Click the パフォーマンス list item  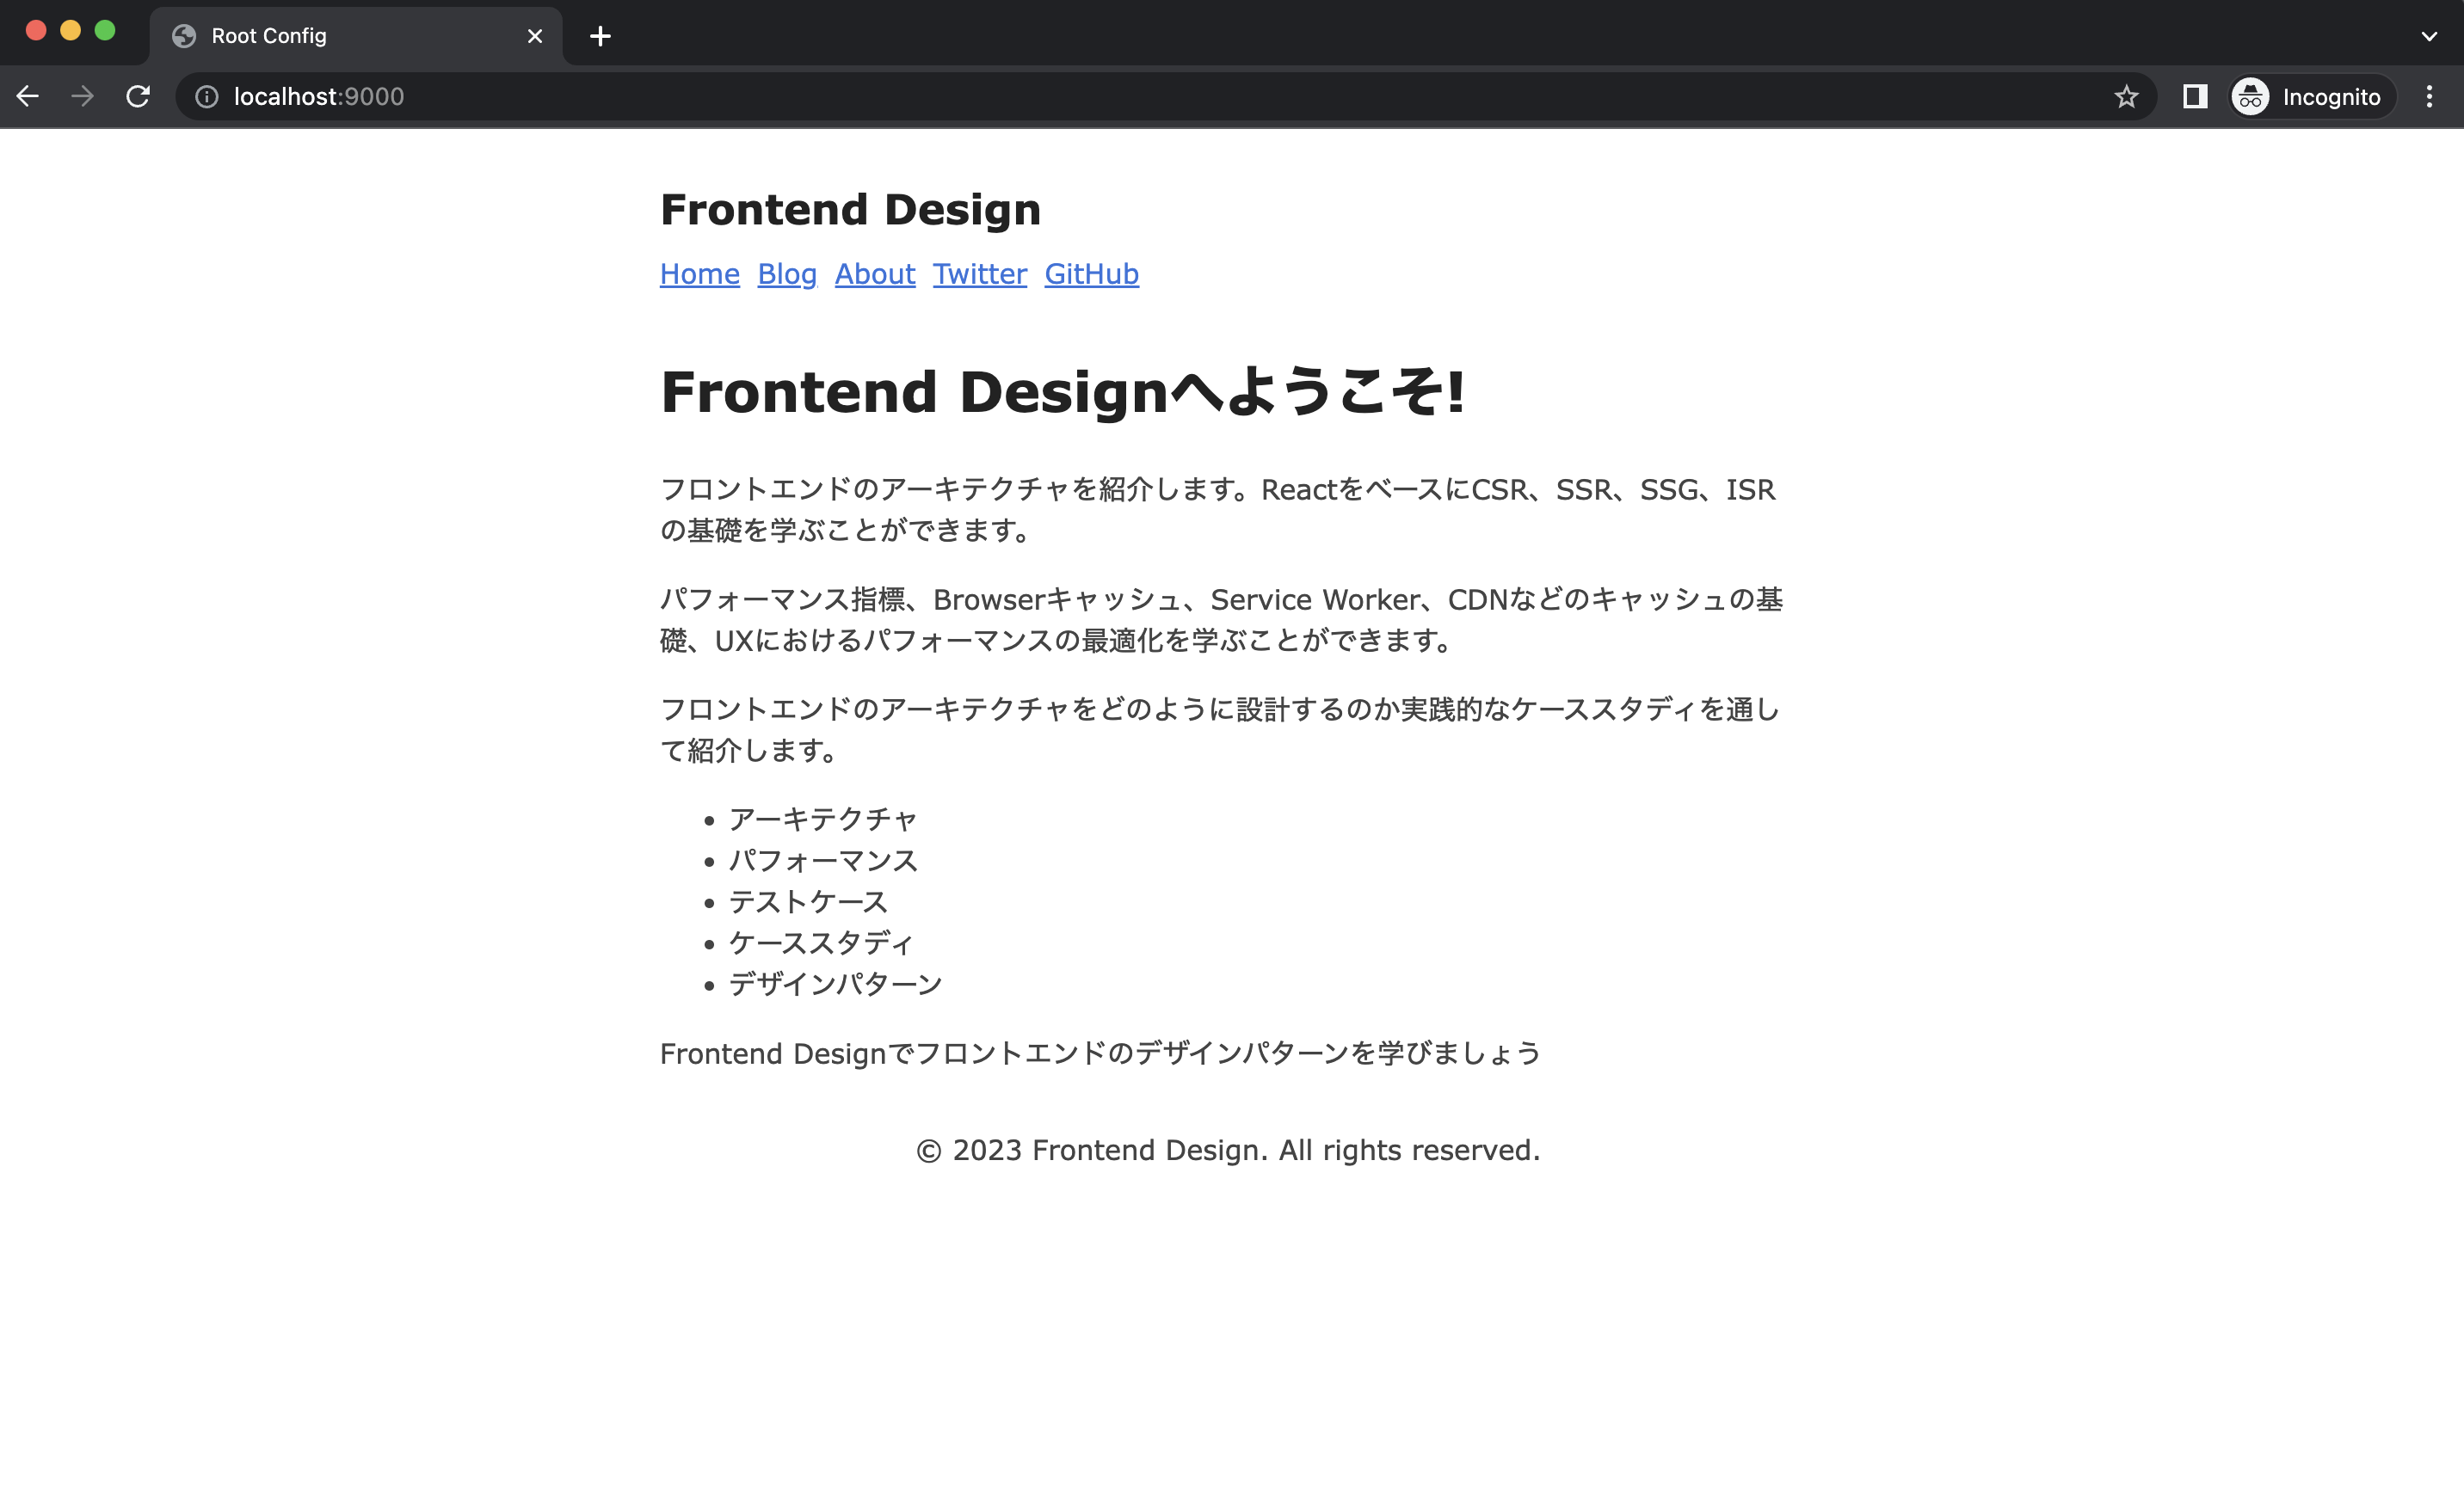pos(822,861)
